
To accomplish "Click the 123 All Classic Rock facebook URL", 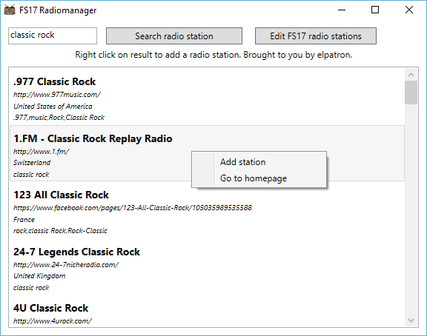I will point(133,208).
